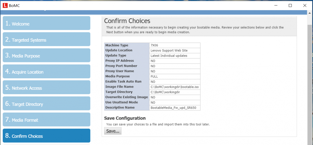313x145 pixels.
Task: Select step 3 Media Purpose
Action: 46,55
